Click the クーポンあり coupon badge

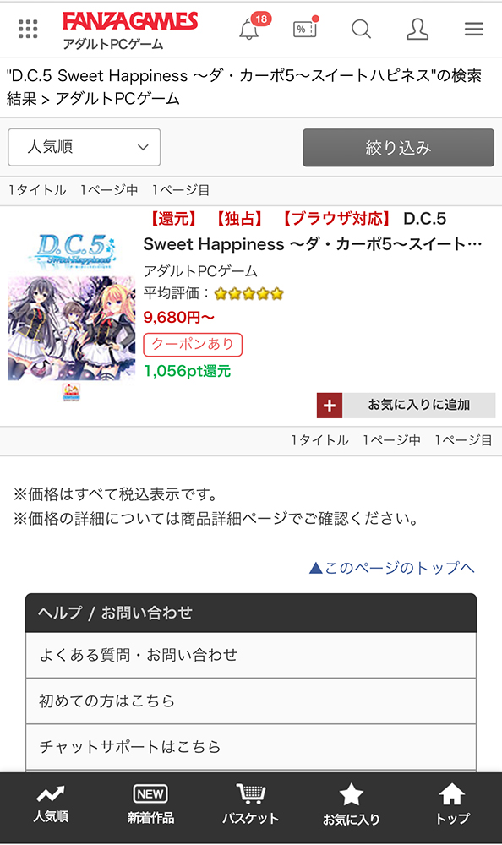193,345
